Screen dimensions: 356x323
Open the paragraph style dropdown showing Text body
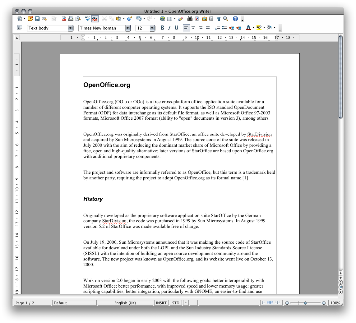[71, 28]
